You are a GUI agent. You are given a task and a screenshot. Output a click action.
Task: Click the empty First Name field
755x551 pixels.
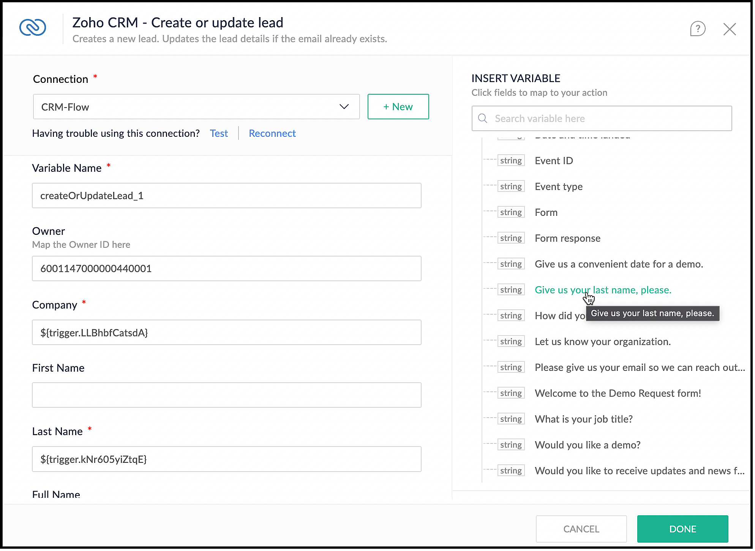click(226, 395)
